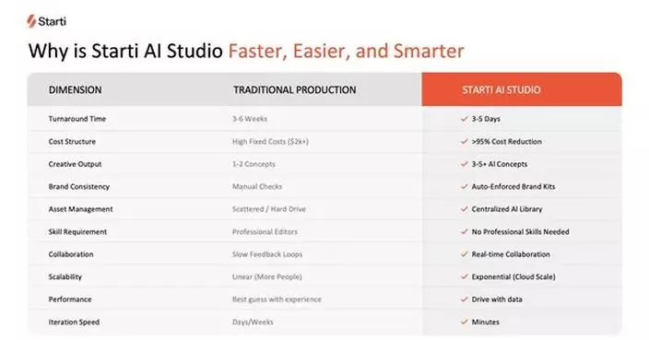Click the checkmark beside Auto-Enforced Brand Kits

(x=464, y=186)
